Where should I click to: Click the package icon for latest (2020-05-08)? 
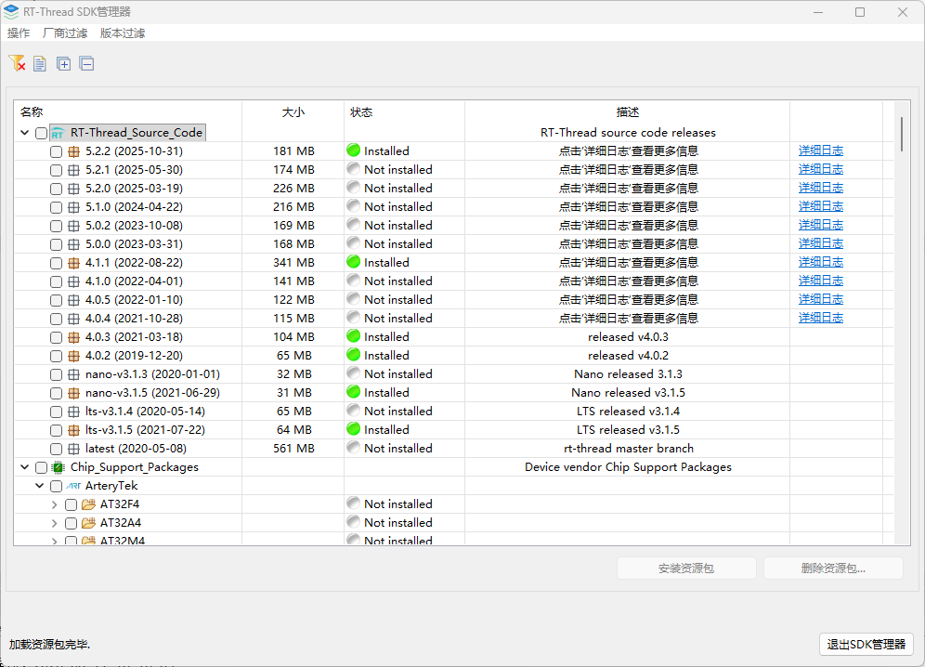(73, 450)
